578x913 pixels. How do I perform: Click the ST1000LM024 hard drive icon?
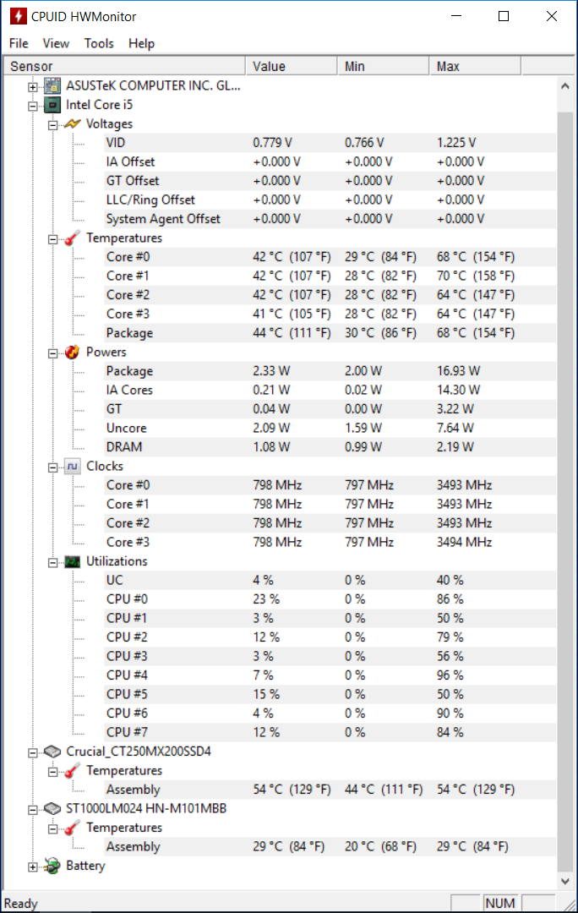point(52,809)
